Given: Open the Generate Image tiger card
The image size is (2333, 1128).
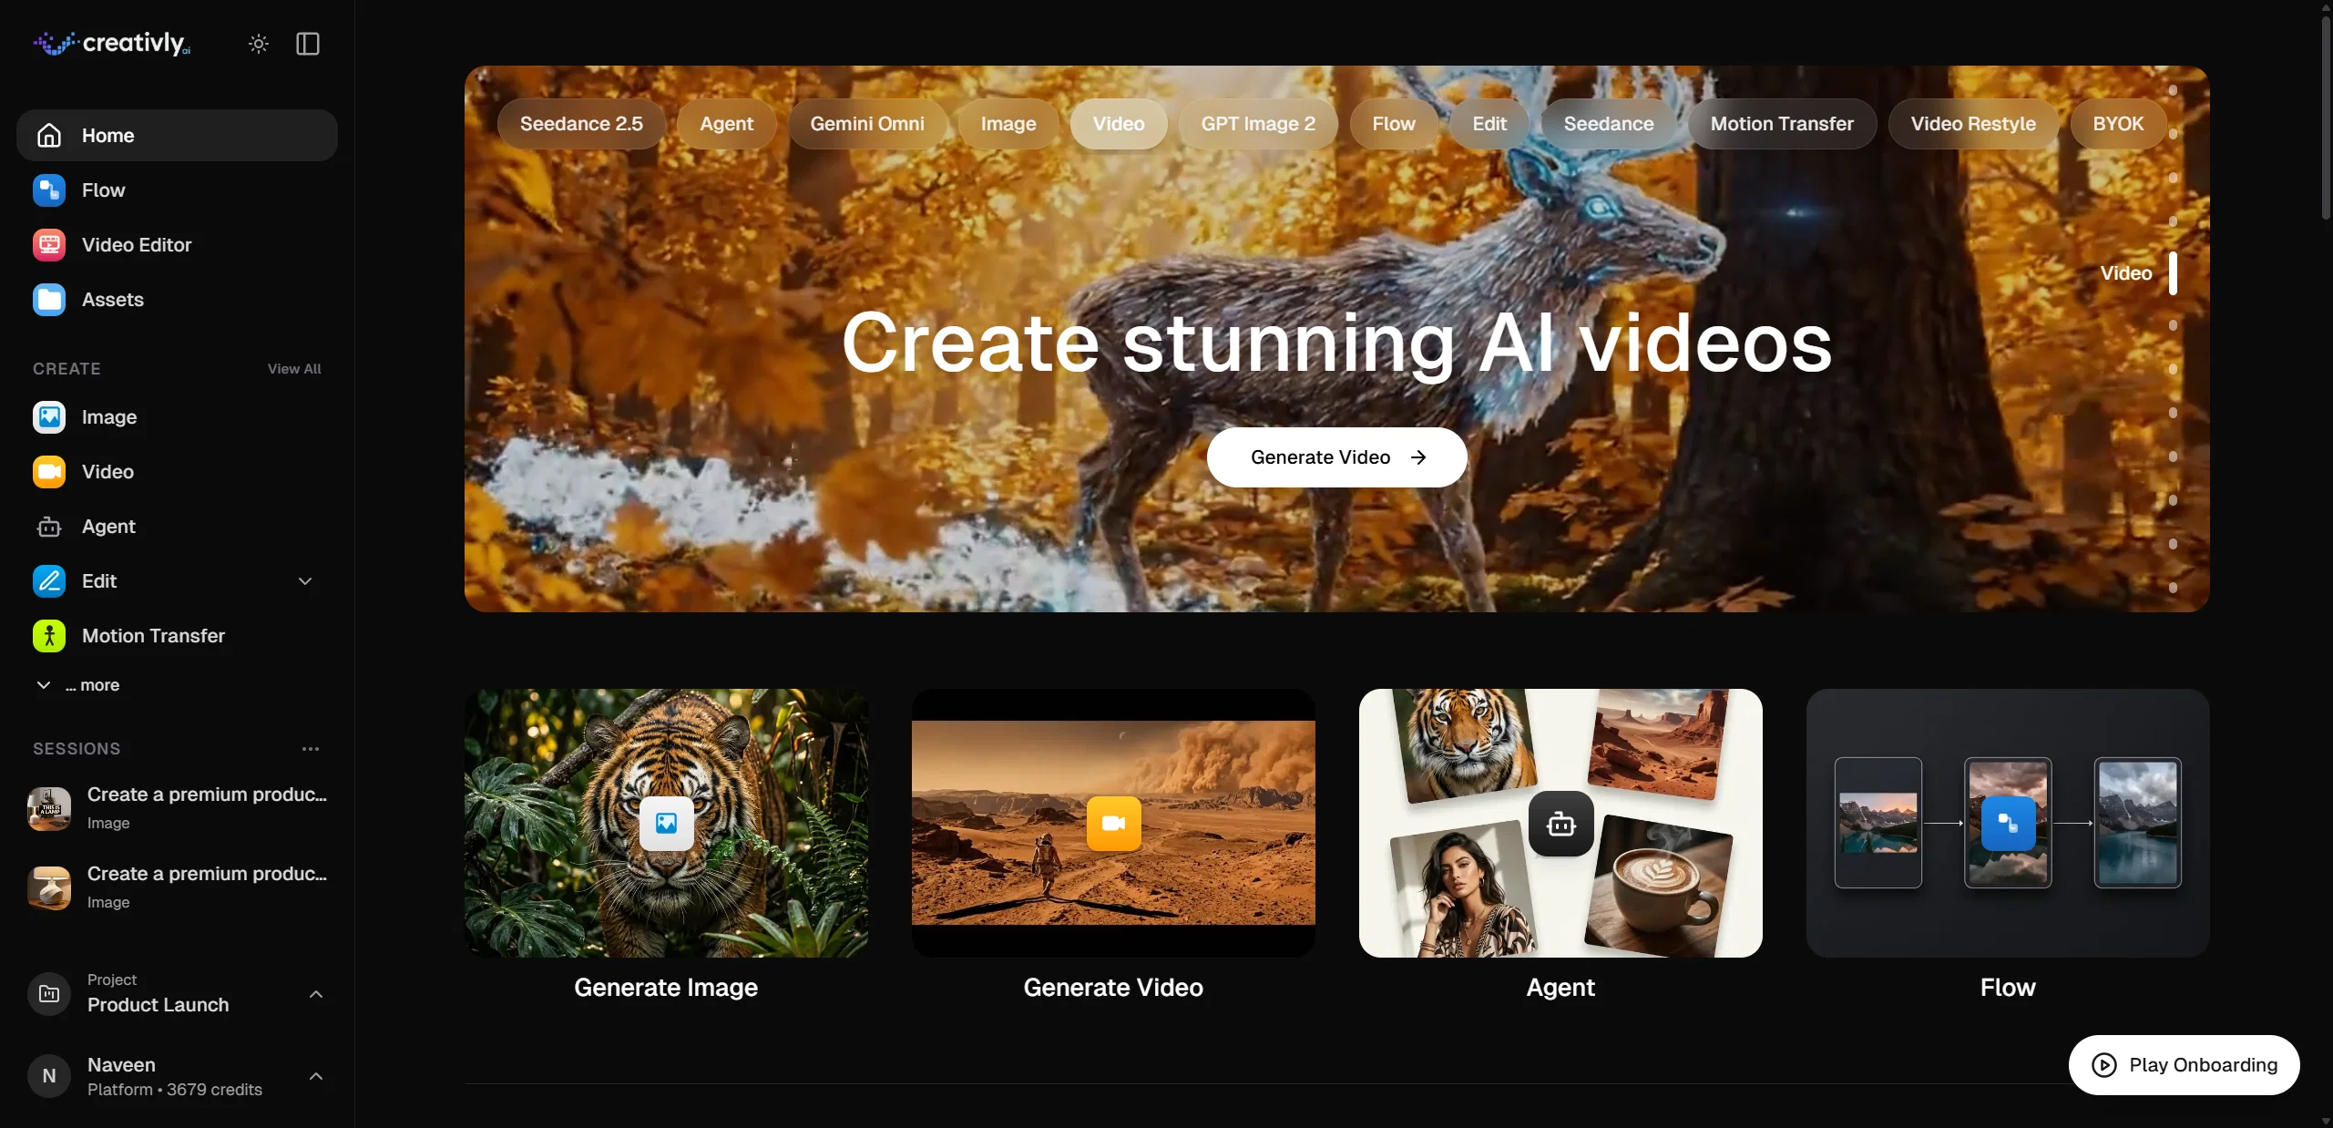Looking at the screenshot, I should [666, 822].
